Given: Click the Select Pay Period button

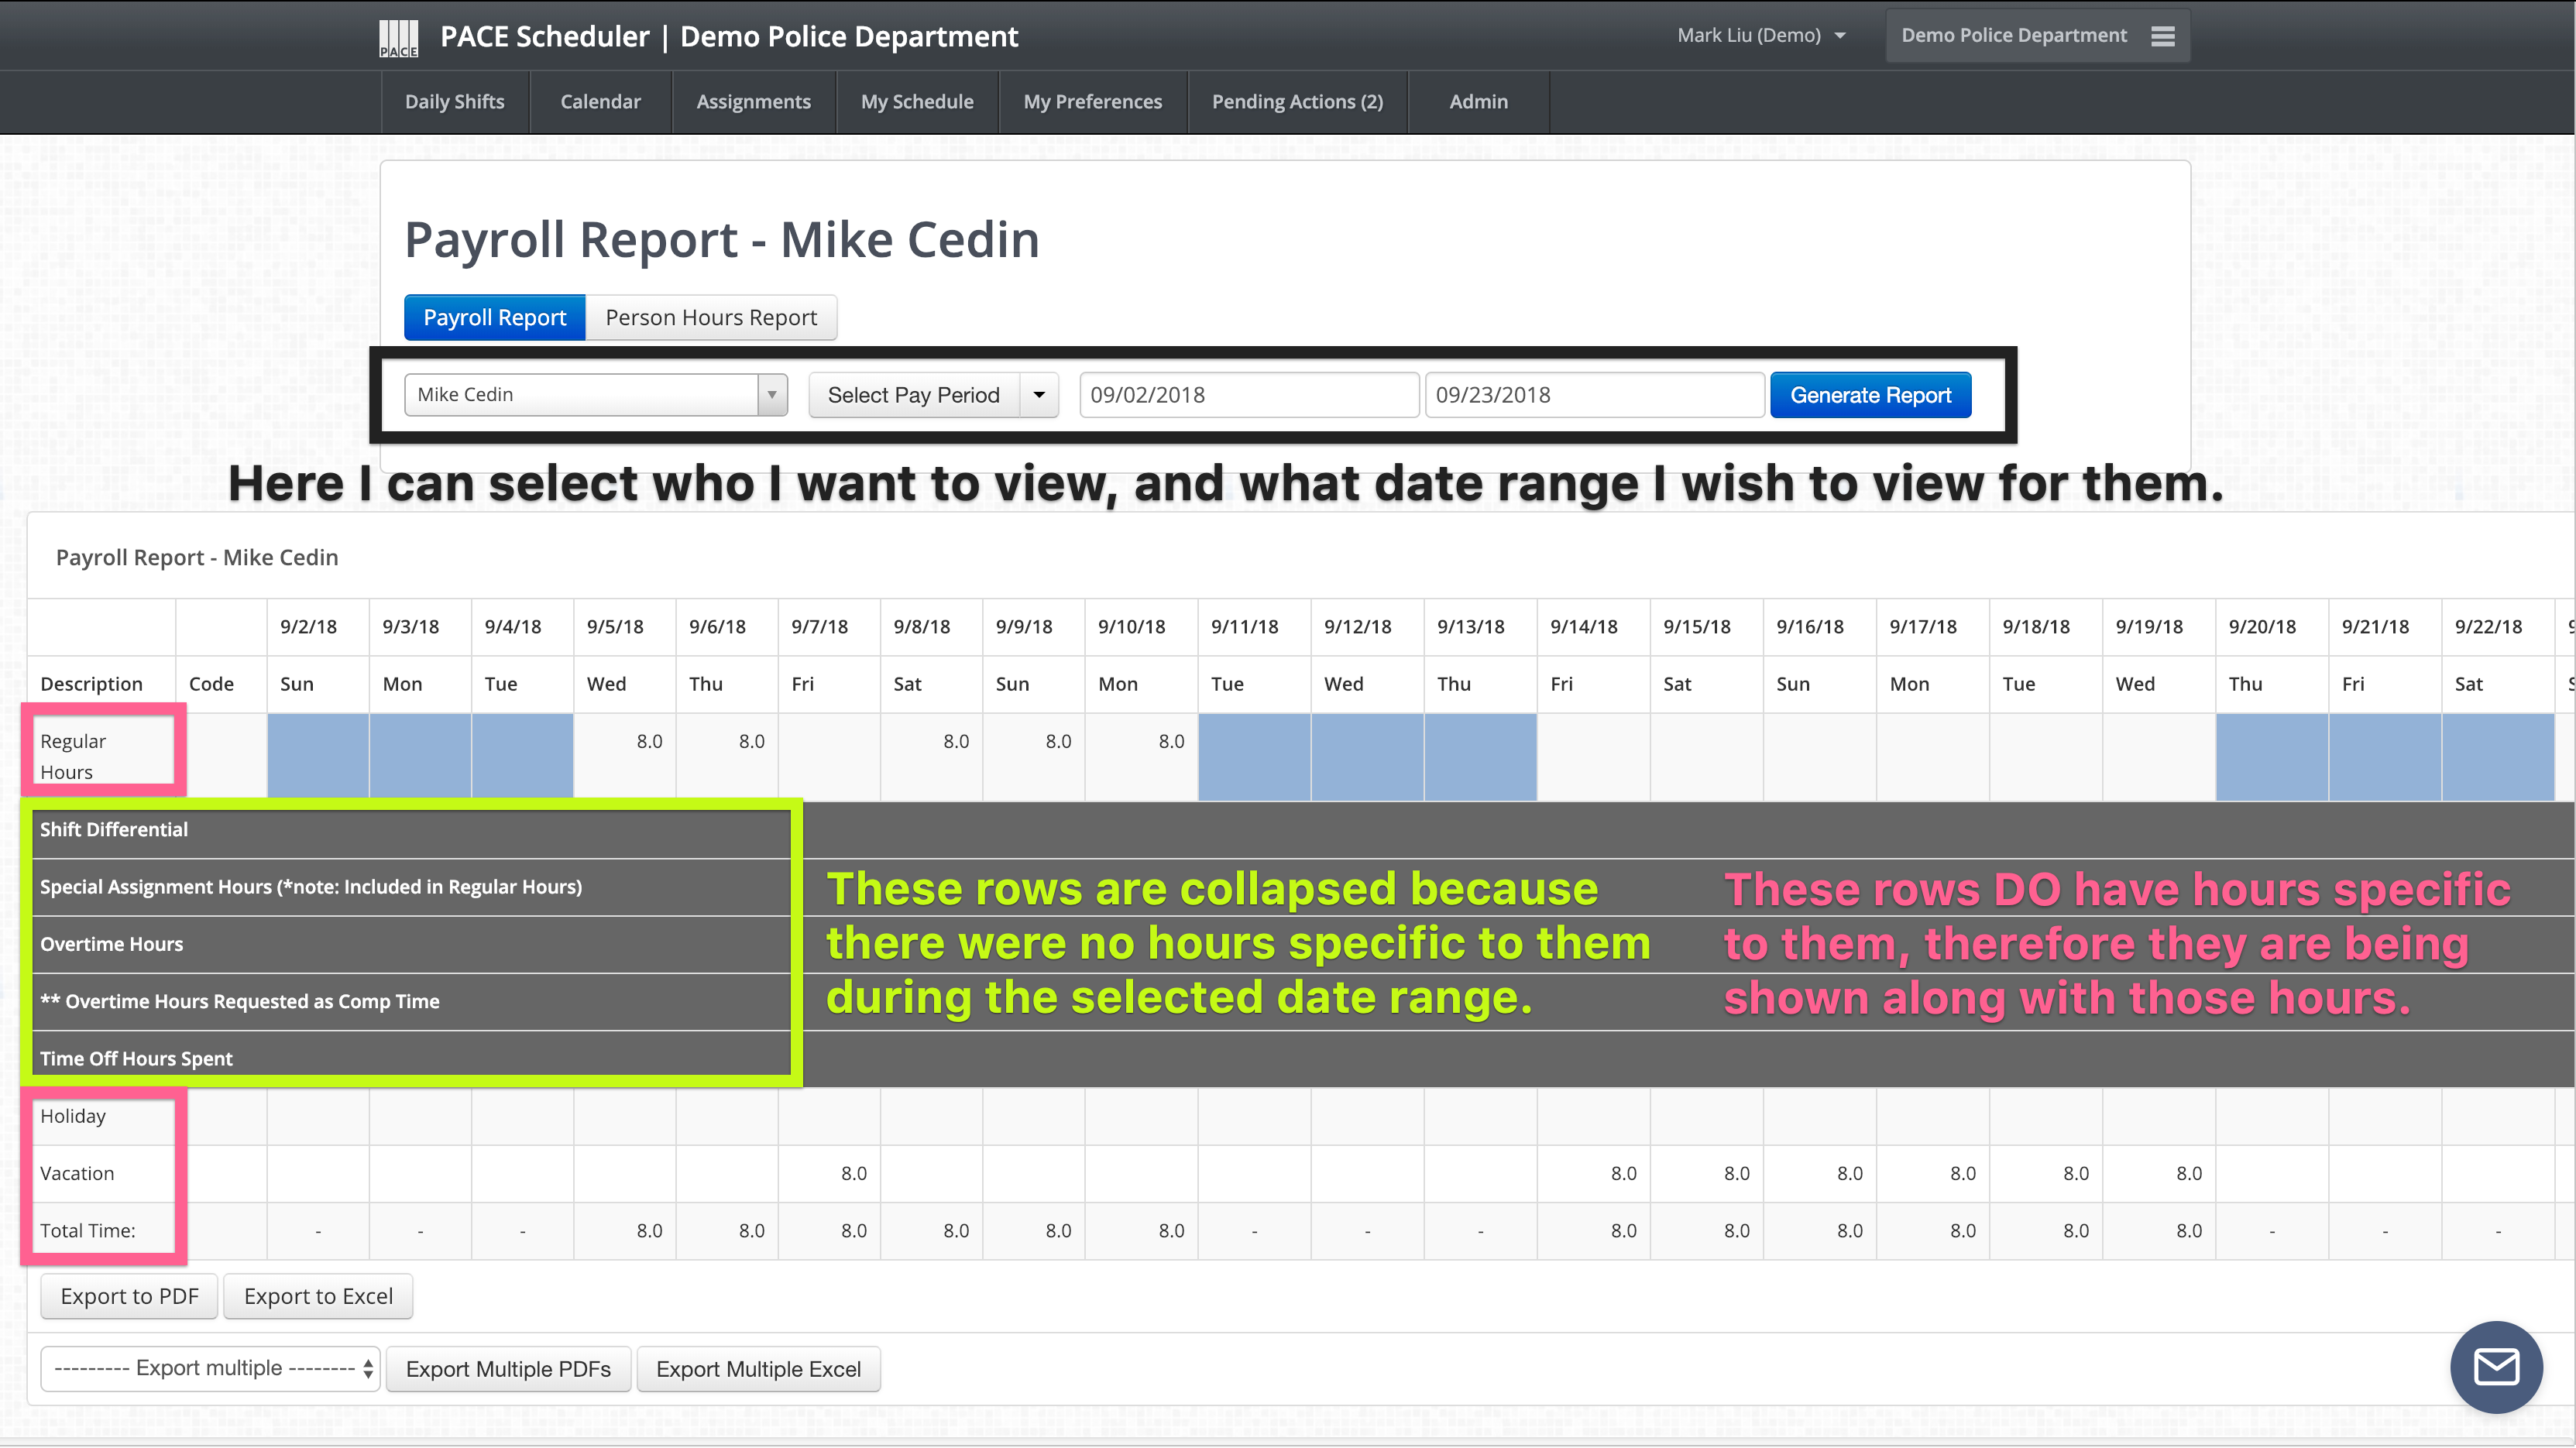Looking at the screenshot, I should (914, 395).
